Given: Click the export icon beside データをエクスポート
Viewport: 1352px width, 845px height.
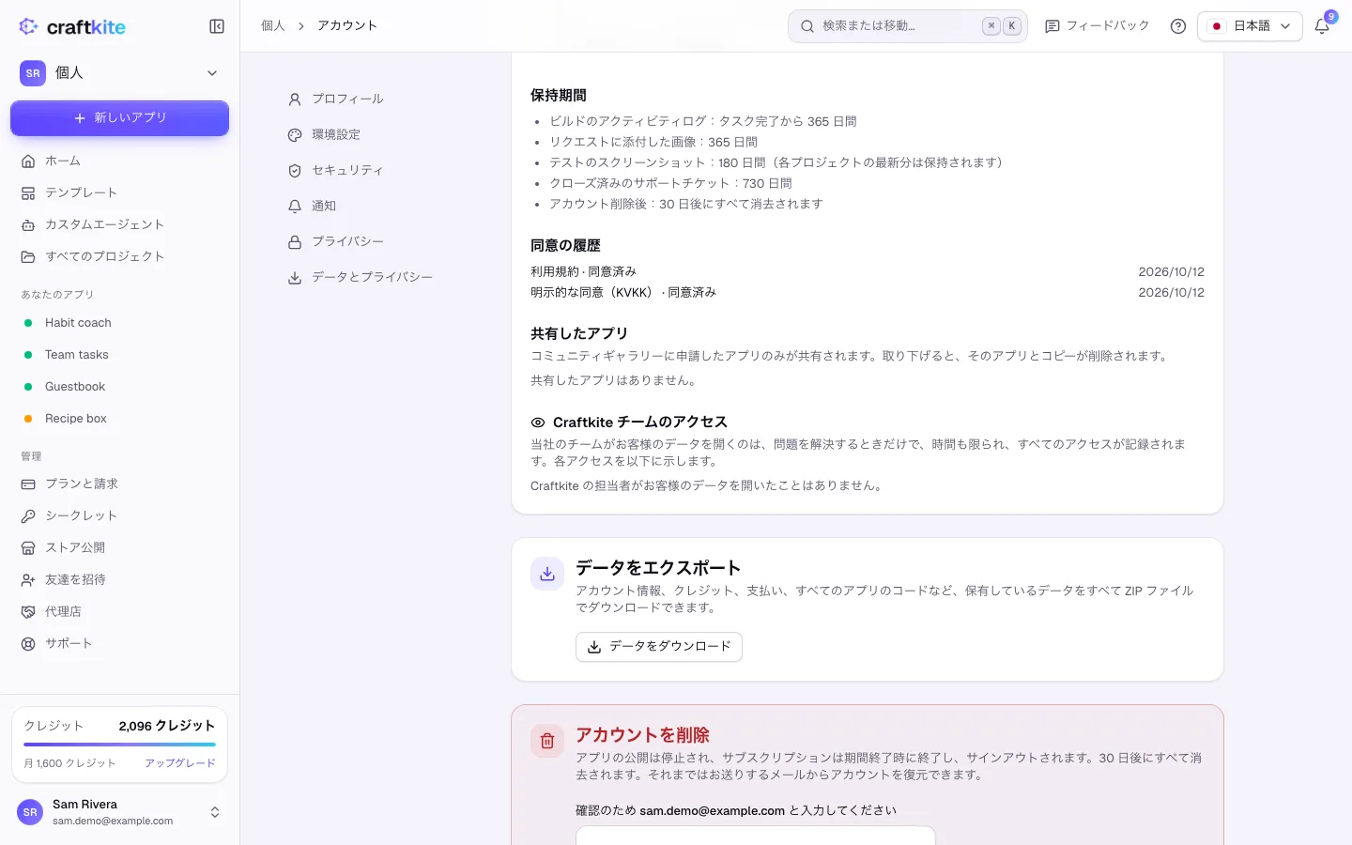Looking at the screenshot, I should 547,574.
